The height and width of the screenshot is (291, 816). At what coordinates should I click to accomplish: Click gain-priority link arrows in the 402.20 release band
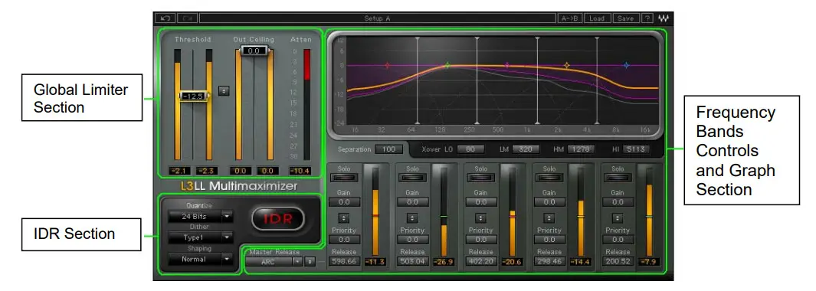point(481,218)
